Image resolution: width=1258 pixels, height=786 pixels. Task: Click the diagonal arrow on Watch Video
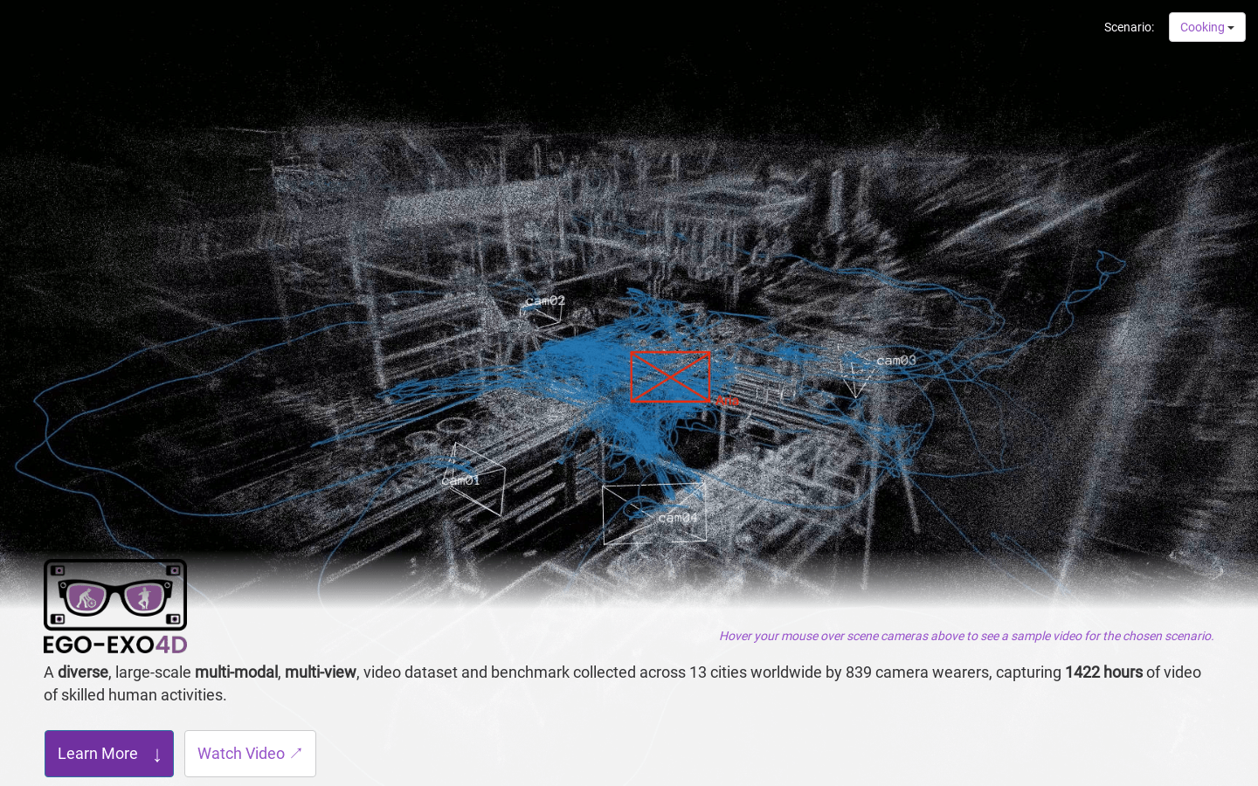(x=296, y=753)
